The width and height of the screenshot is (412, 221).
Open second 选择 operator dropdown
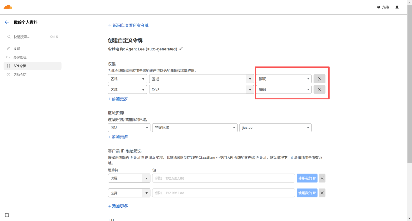point(129,193)
